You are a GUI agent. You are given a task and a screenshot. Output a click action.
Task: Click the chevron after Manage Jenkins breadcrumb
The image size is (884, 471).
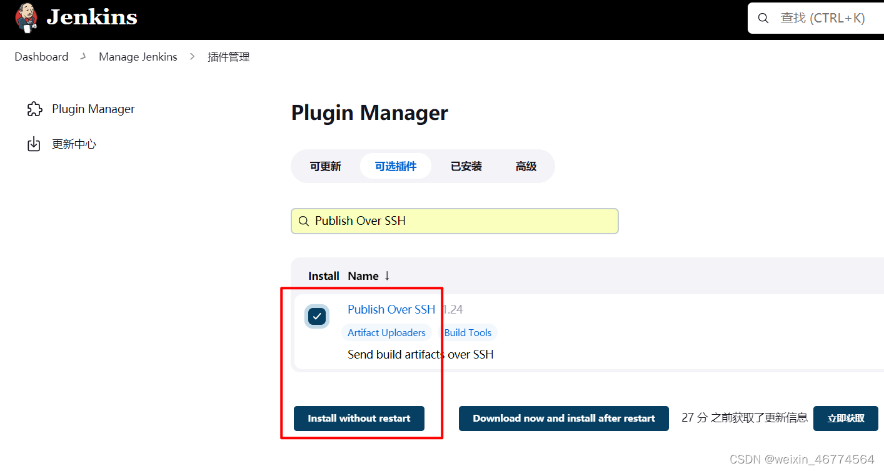coord(193,57)
